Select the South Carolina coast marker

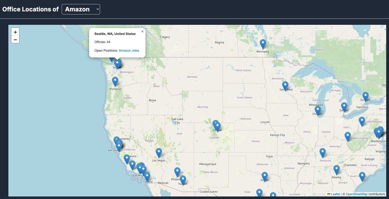(x=362, y=177)
